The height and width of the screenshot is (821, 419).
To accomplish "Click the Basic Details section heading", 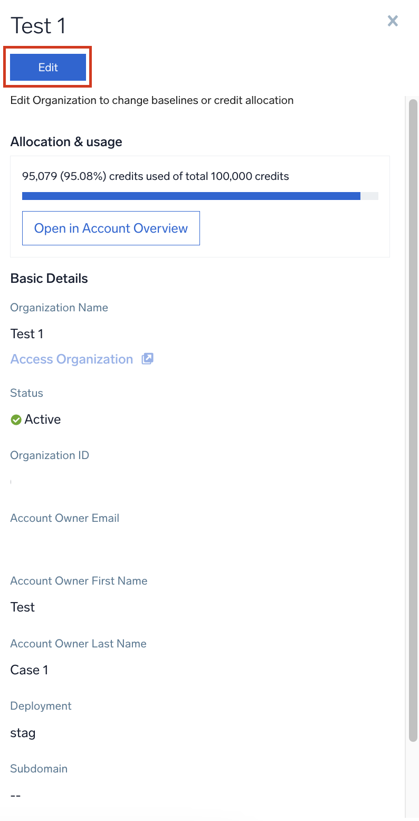I will (49, 279).
